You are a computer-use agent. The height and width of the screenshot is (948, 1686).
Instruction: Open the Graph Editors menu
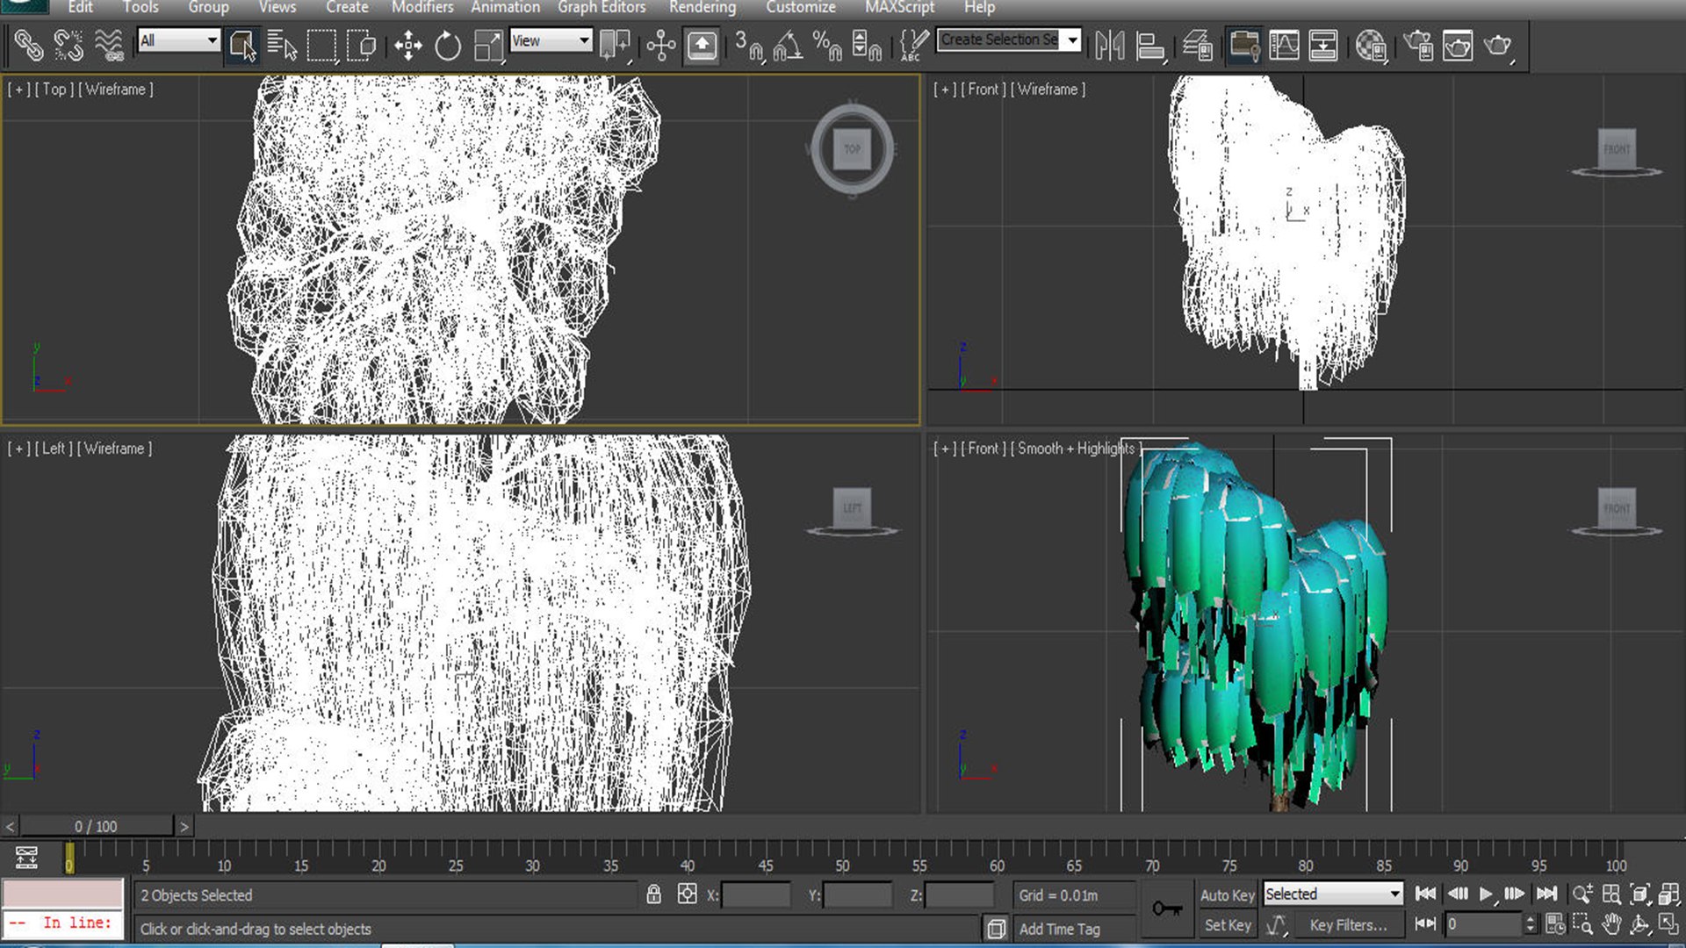(x=602, y=7)
